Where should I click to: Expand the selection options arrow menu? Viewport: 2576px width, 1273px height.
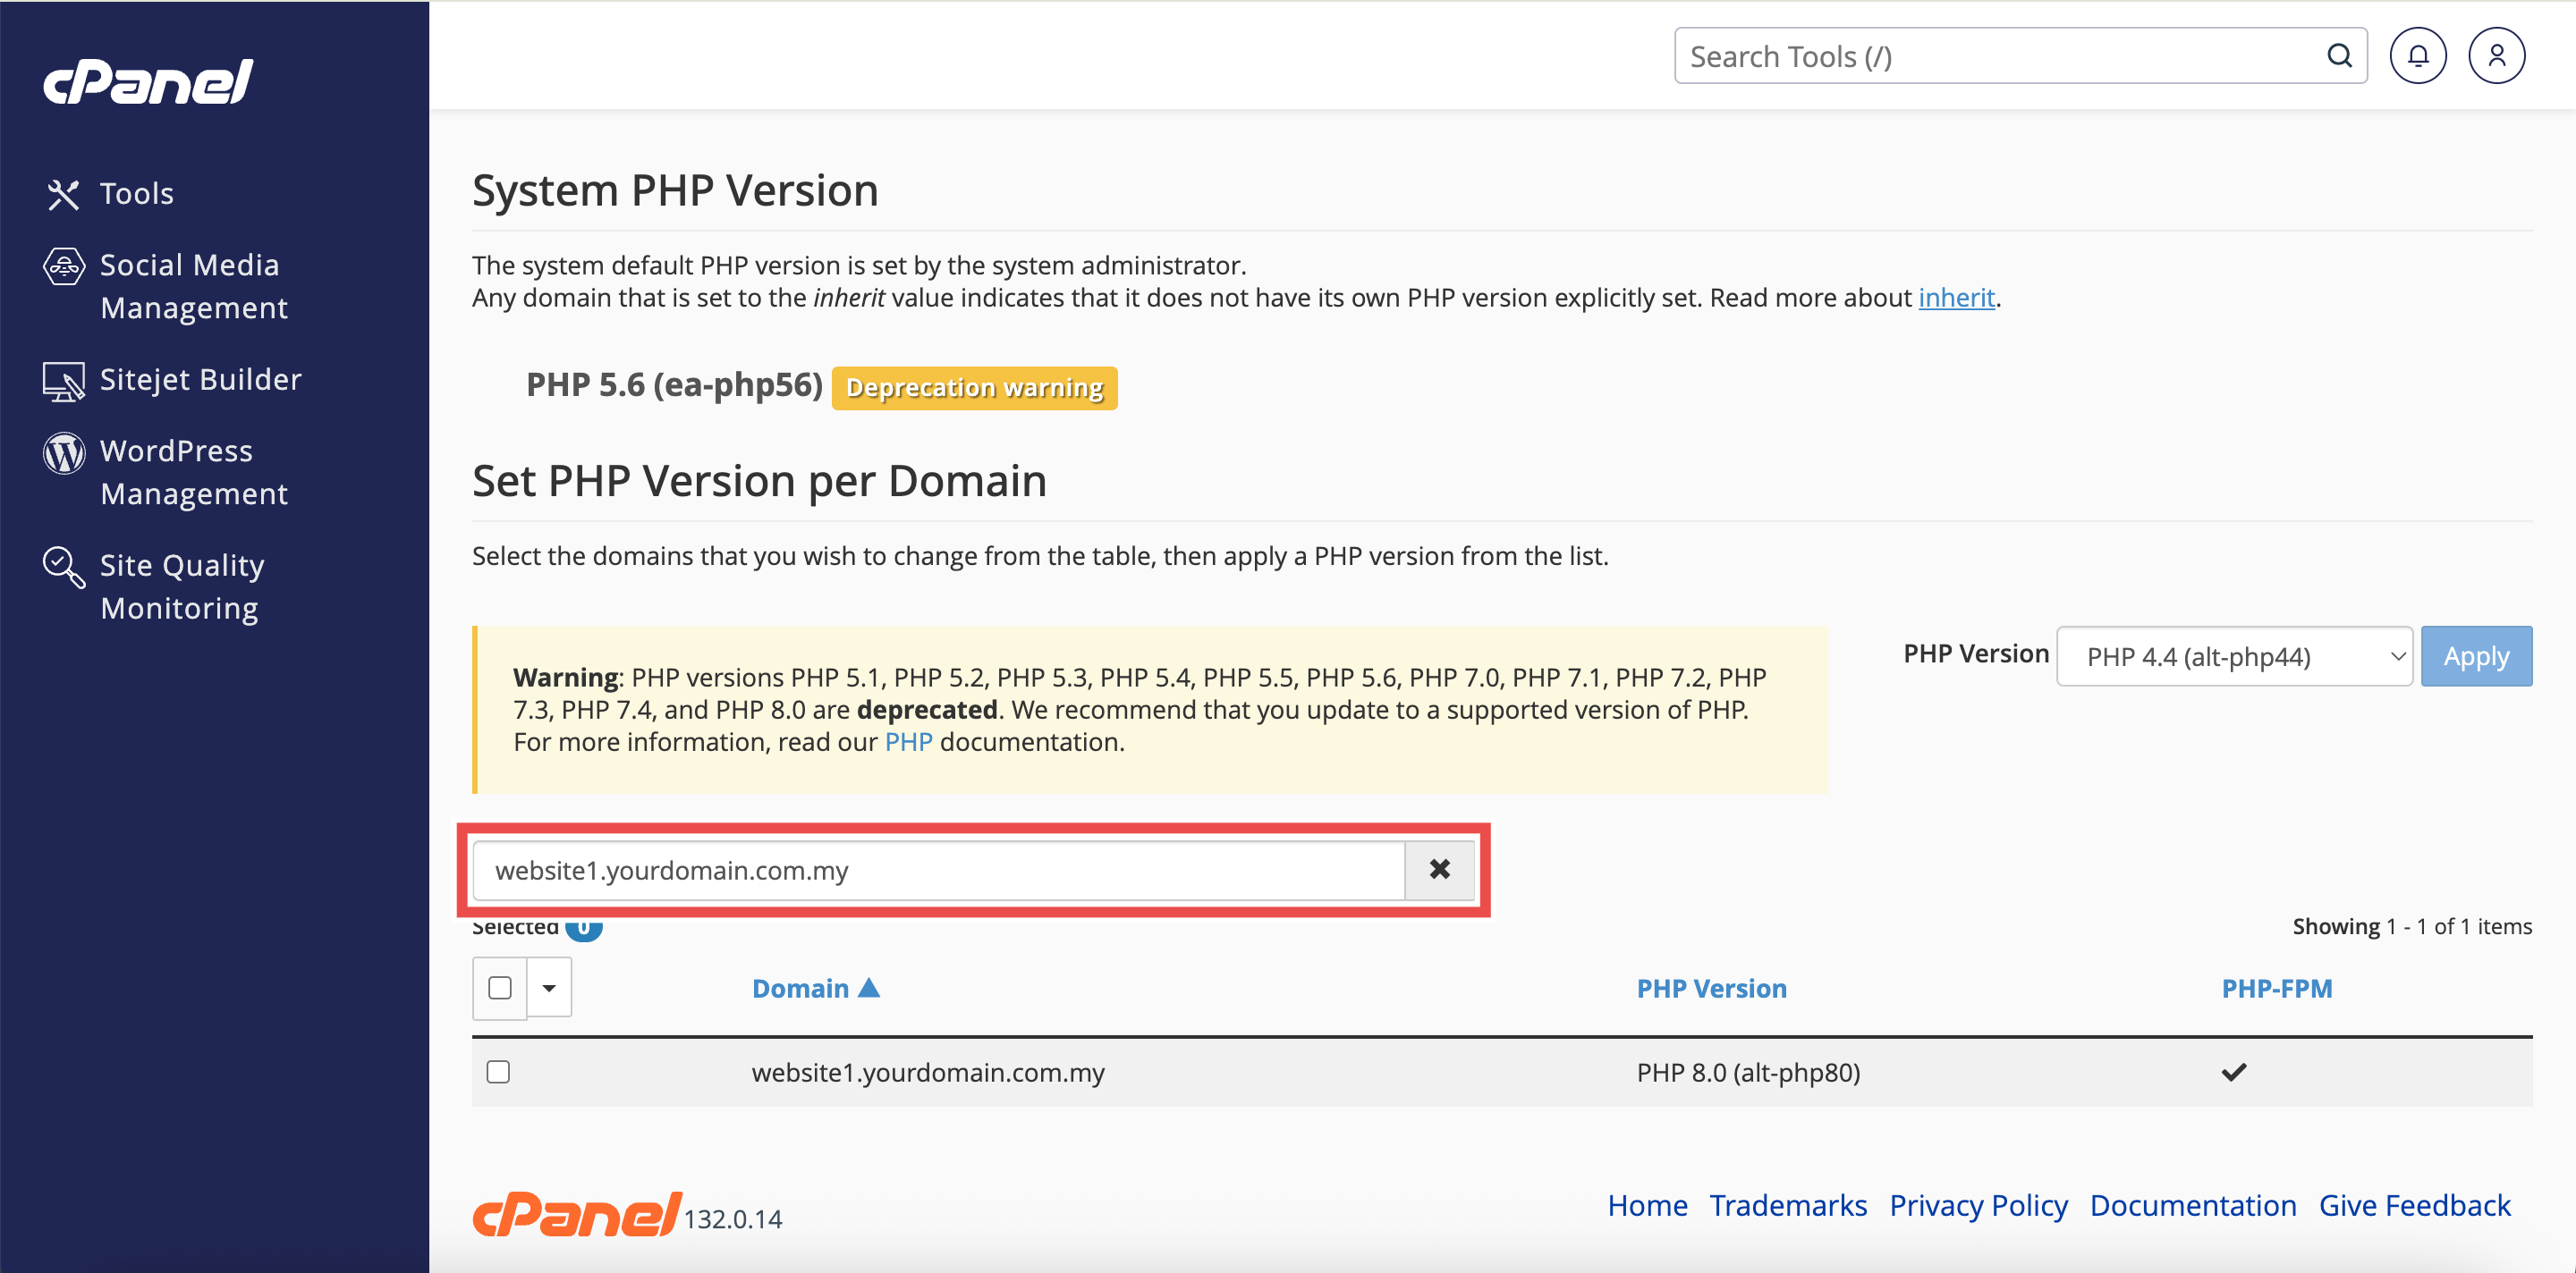[x=549, y=987]
